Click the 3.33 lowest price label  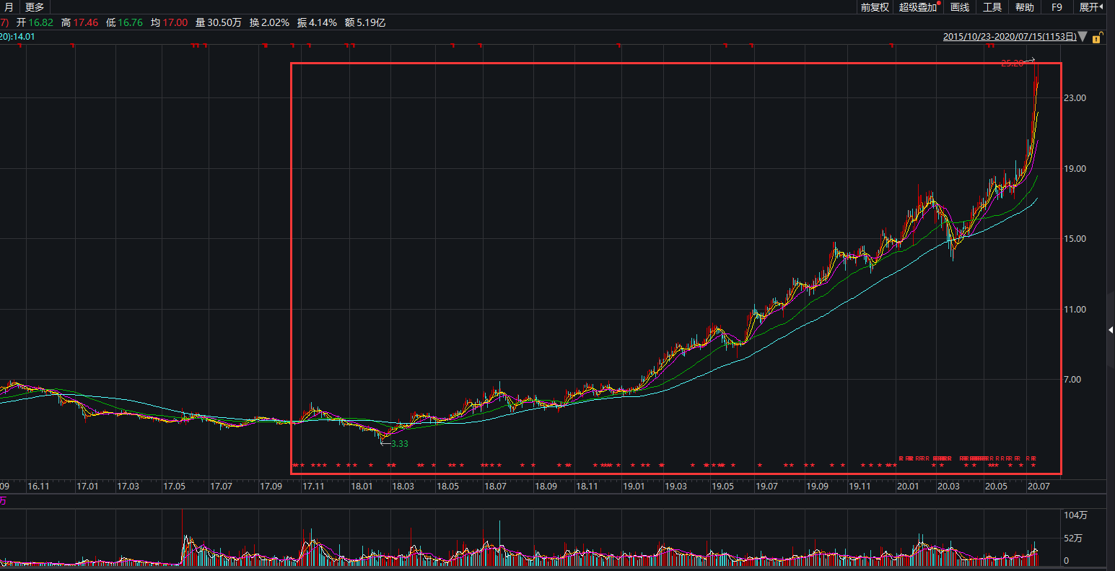point(399,444)
